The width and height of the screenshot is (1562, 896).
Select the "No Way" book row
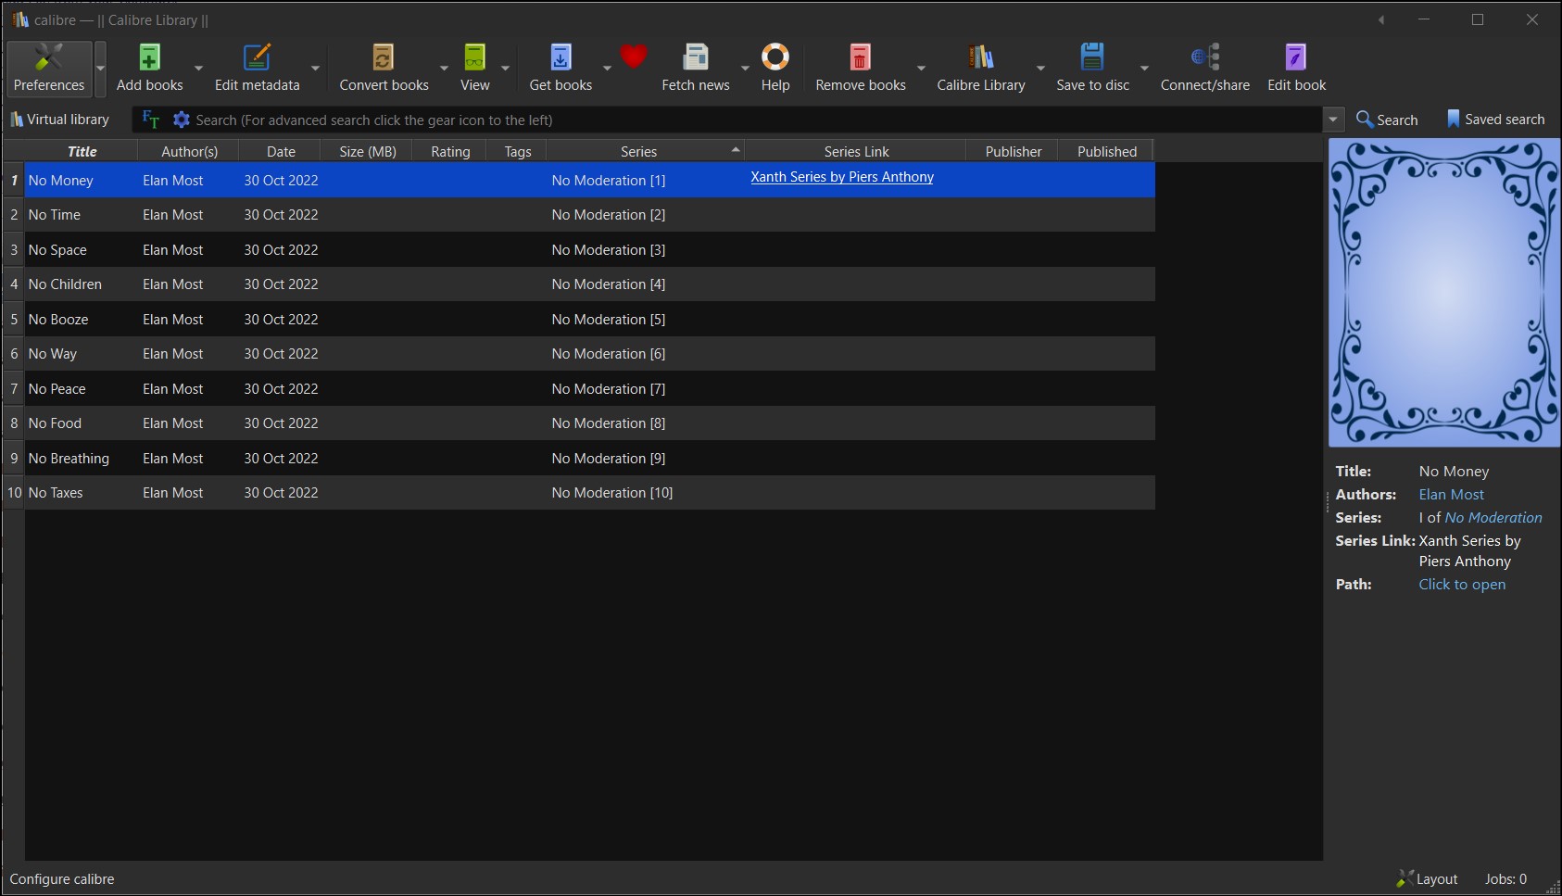point(589,354)
